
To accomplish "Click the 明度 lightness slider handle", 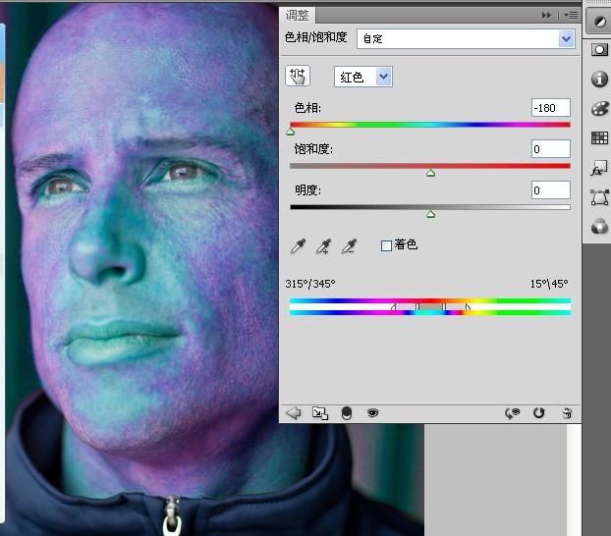I will pos(430,214).
